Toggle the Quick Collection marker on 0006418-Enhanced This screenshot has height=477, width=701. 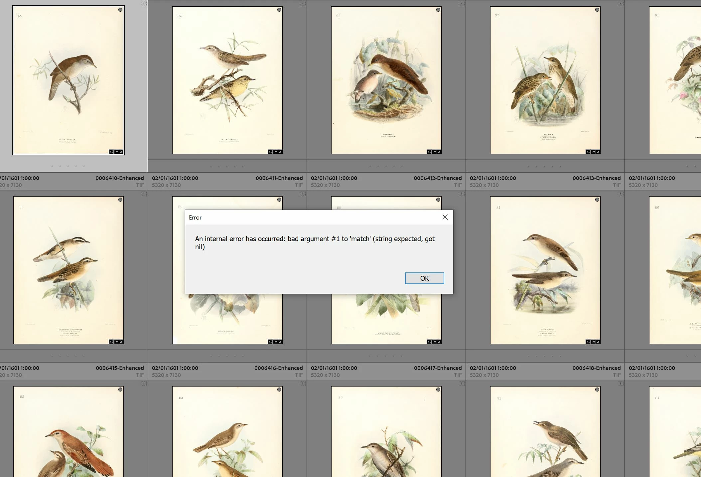point(597,200)
